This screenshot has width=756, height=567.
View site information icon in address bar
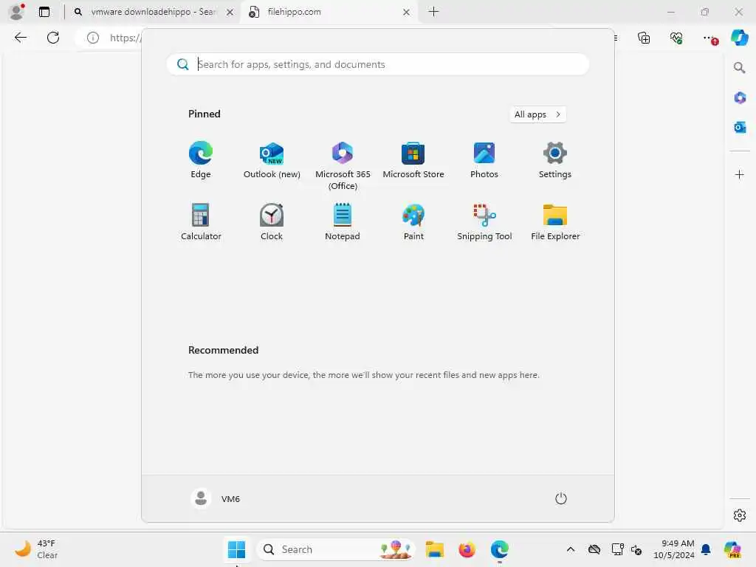[92, 38]
